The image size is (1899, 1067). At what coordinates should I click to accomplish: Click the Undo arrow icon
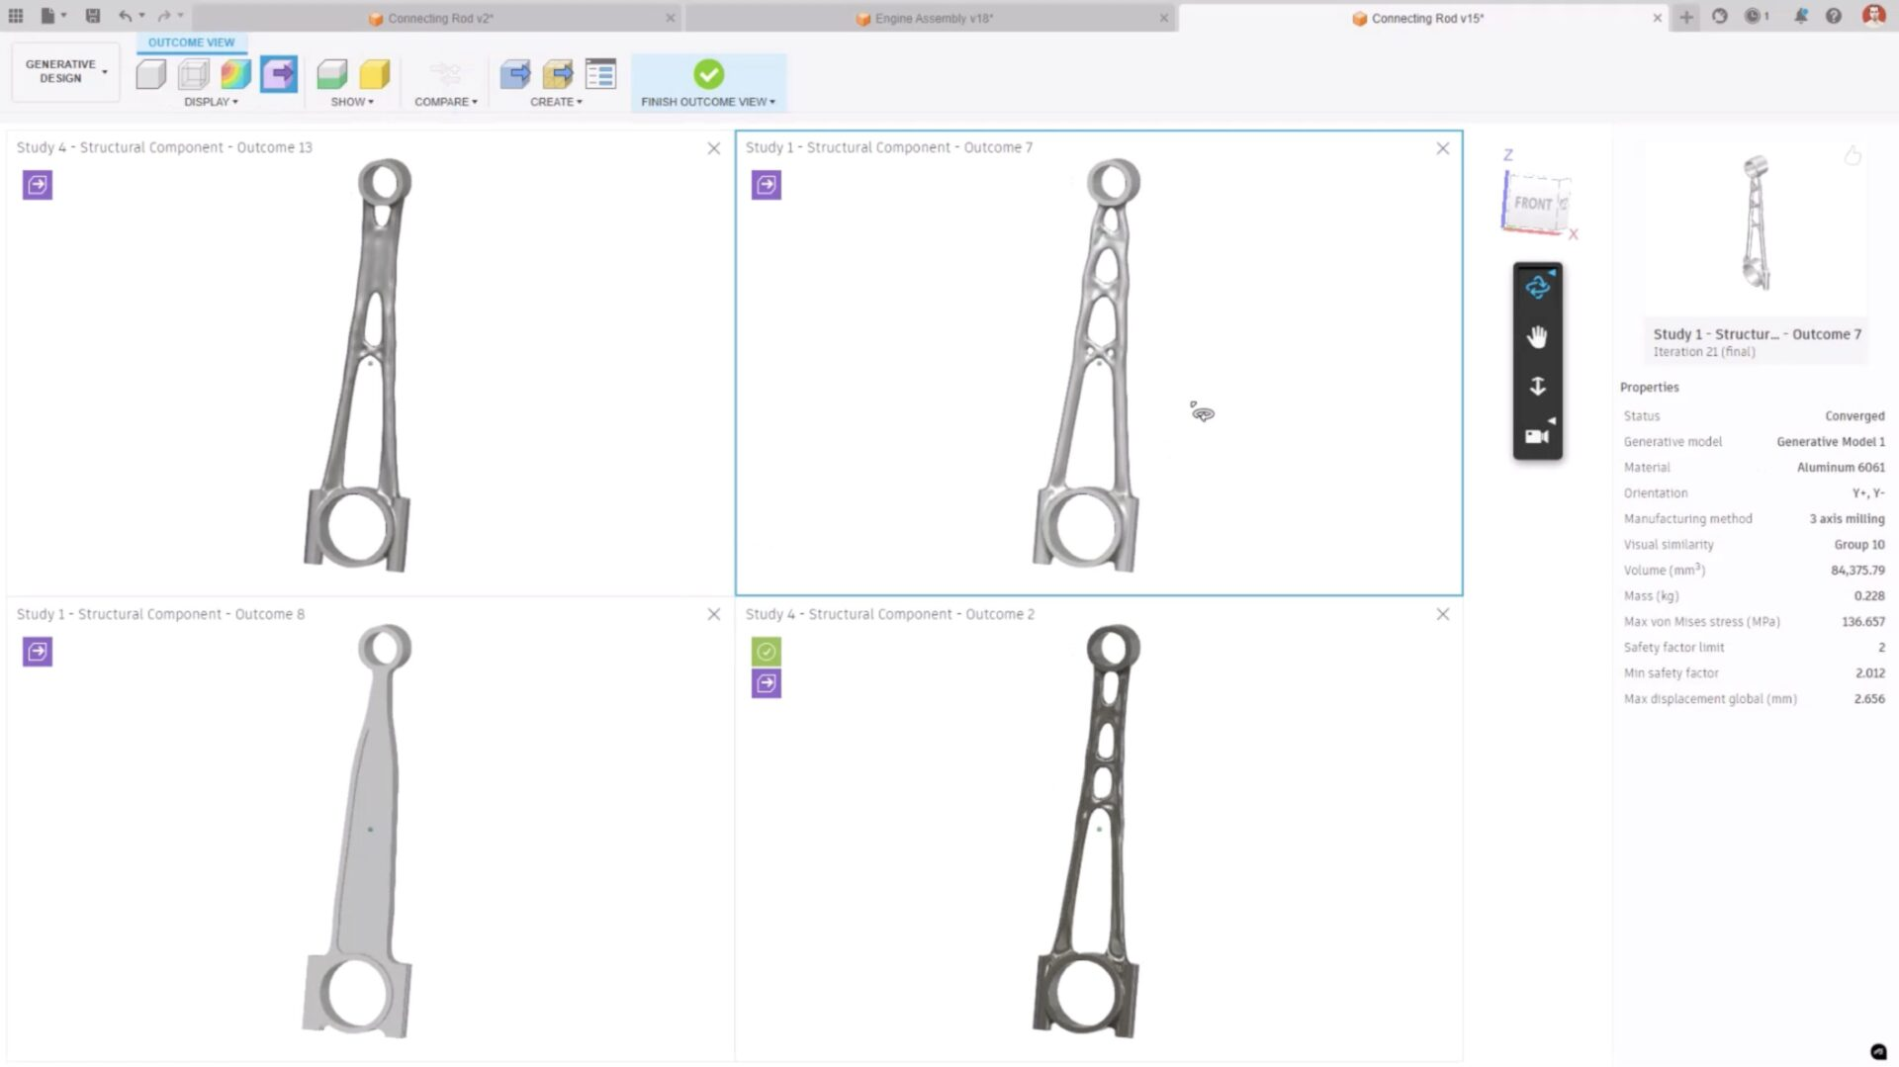click(124, 16)
